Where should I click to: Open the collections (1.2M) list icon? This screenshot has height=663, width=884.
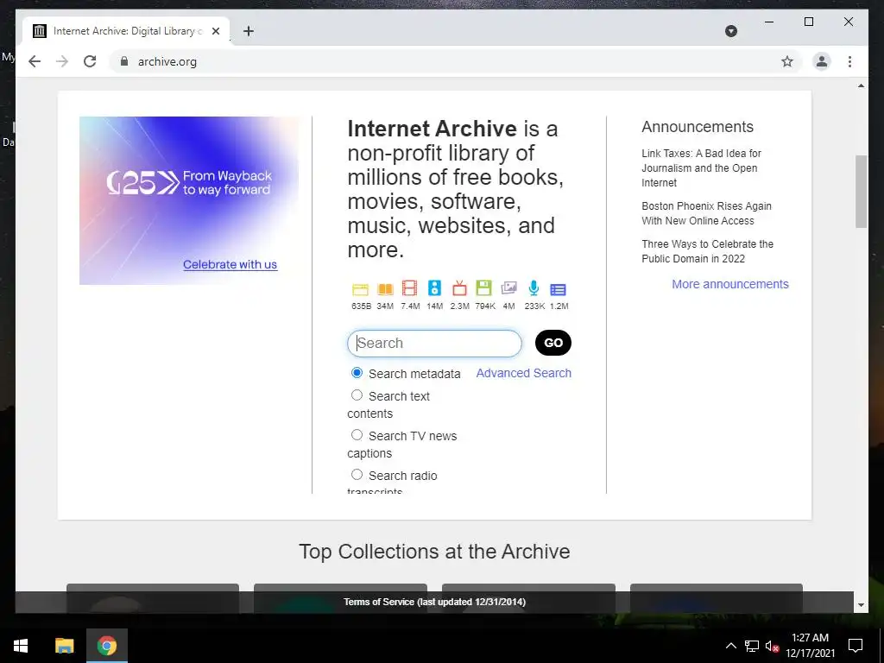pos(559,290)
